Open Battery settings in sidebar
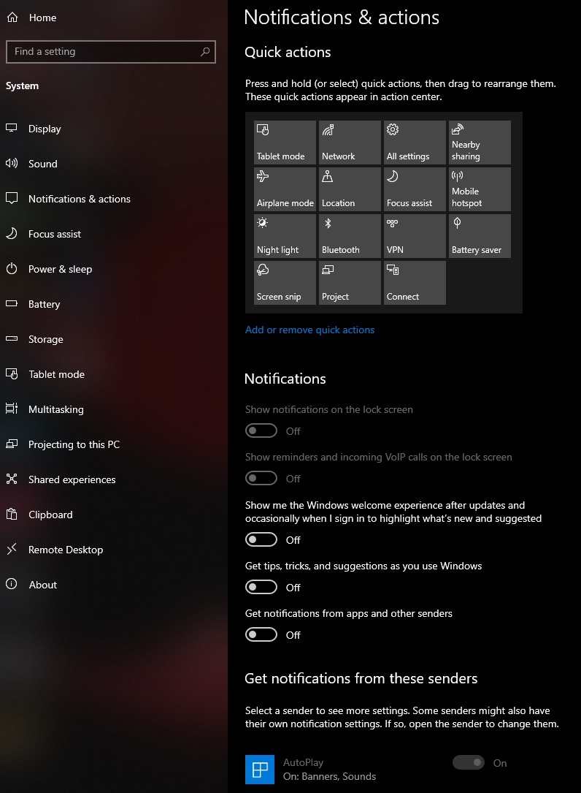The width and height of the screenshot is (581, 793). 114,304
